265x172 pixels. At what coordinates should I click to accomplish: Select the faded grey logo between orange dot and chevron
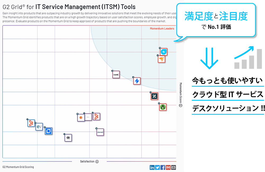[x=88, y=117]
